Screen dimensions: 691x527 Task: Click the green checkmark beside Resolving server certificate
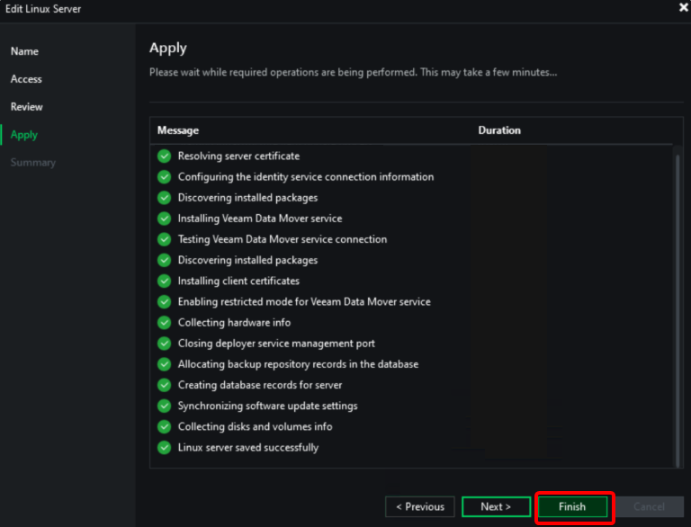[164, 156]
